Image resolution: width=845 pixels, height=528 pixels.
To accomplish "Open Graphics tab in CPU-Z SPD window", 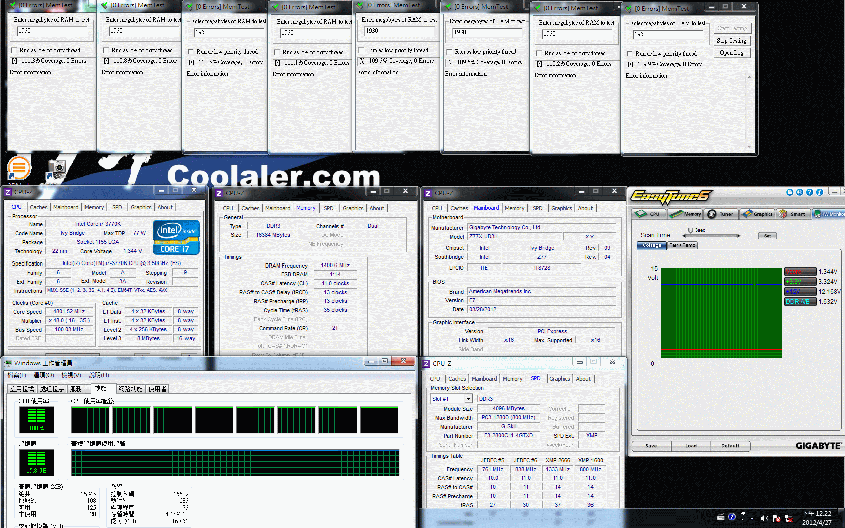I will tap(560, 379).
